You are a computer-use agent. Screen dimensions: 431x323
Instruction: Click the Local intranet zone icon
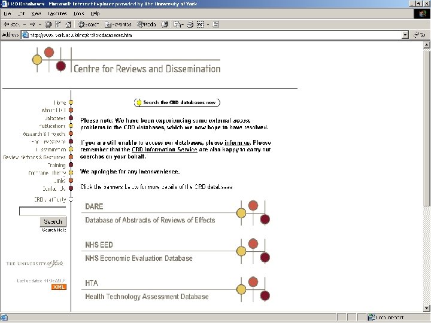pos(371,318)
